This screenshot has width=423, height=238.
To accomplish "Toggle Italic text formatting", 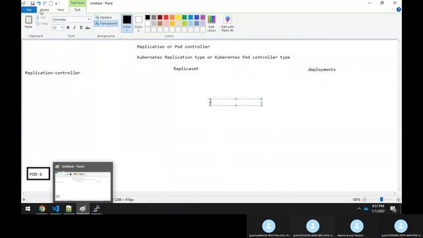I will pyautogui.click(x=75, y=28).
